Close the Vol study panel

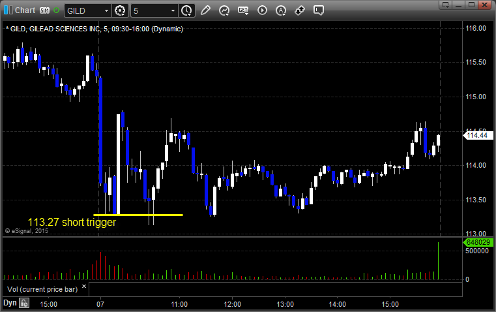pos(84,287)
